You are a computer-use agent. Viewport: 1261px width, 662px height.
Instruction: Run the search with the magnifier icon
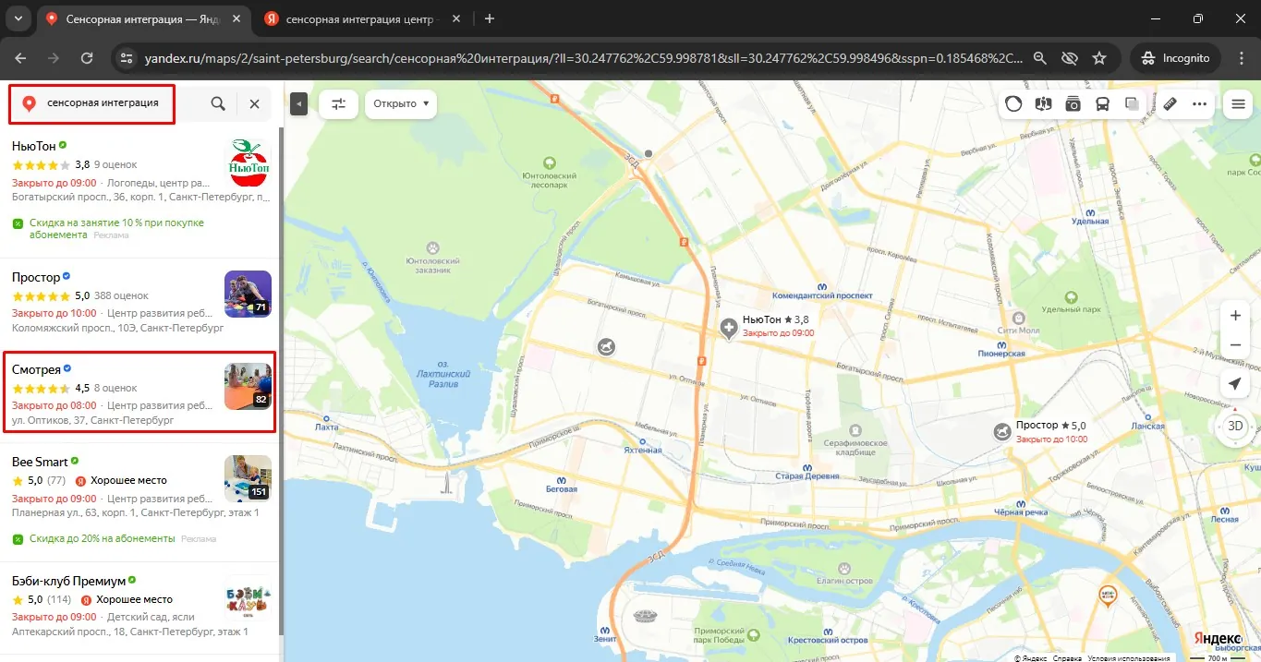tap(218, 104)
